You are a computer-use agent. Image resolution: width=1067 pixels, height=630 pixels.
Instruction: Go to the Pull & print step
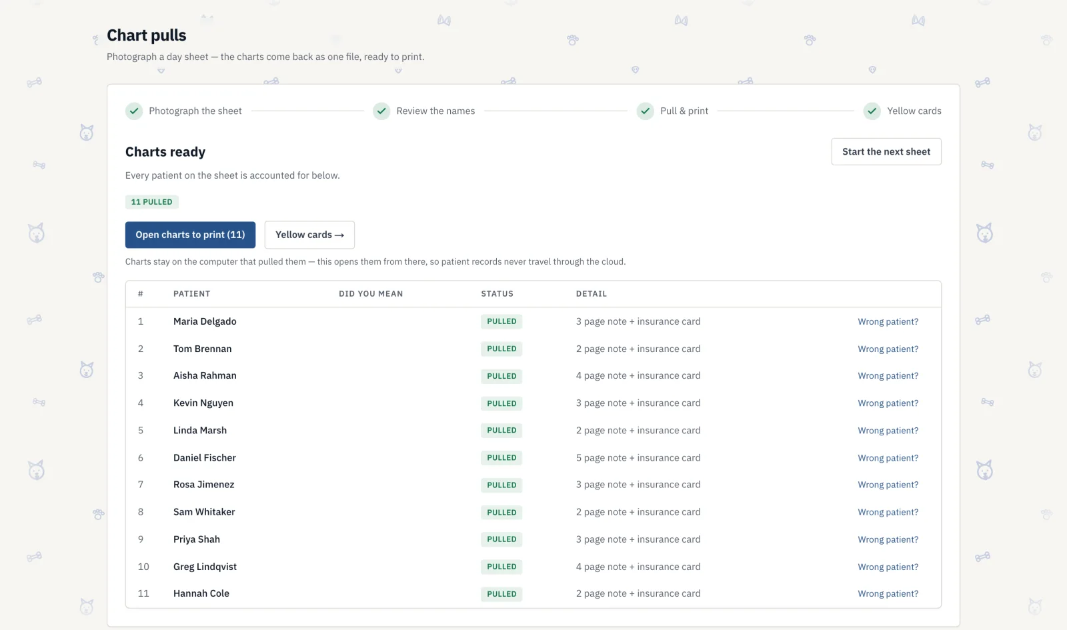click(684, 111)
